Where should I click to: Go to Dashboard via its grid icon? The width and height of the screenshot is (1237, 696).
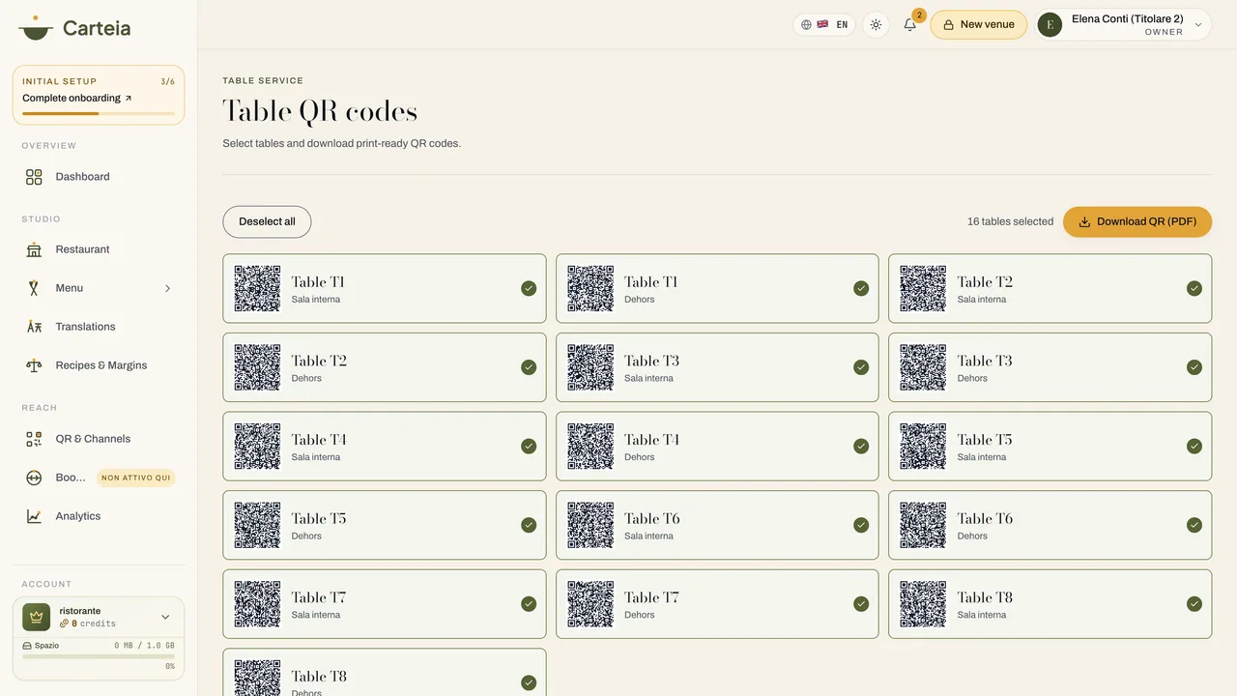pyautogui.click(x=34, y=177)
